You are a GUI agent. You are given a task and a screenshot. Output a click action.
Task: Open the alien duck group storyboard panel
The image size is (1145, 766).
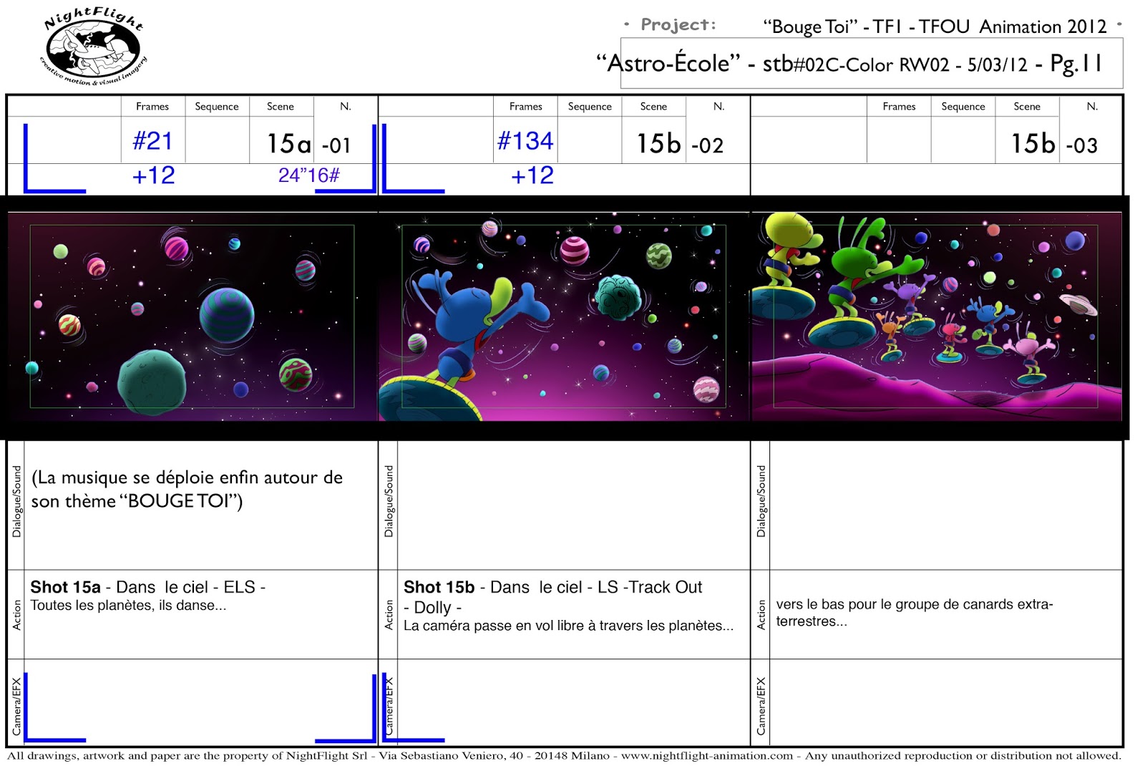tap(937, 316)
